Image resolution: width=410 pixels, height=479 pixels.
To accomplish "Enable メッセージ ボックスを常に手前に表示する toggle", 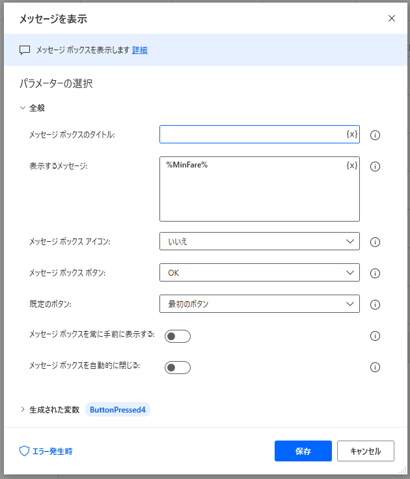I will 178,336.
